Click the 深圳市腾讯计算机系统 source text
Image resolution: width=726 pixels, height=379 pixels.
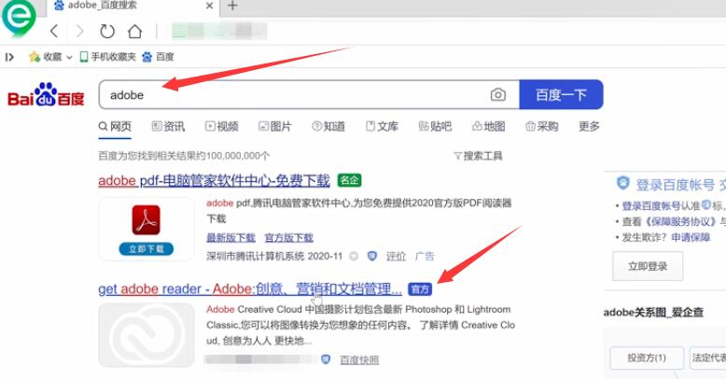pos(255,256)
